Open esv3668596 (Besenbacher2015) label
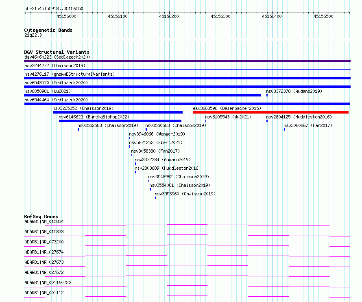Screen dimensions: 362x302 pos(227,108)
